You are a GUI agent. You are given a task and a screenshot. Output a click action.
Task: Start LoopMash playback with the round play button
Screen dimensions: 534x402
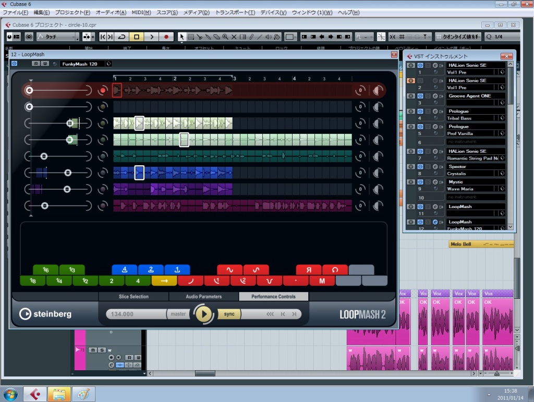(204, 314)
